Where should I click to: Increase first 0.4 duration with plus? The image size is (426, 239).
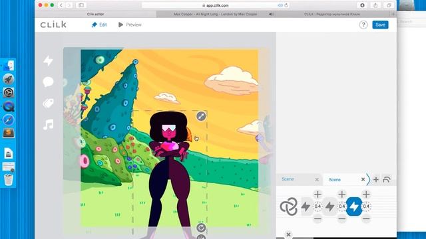318,195
